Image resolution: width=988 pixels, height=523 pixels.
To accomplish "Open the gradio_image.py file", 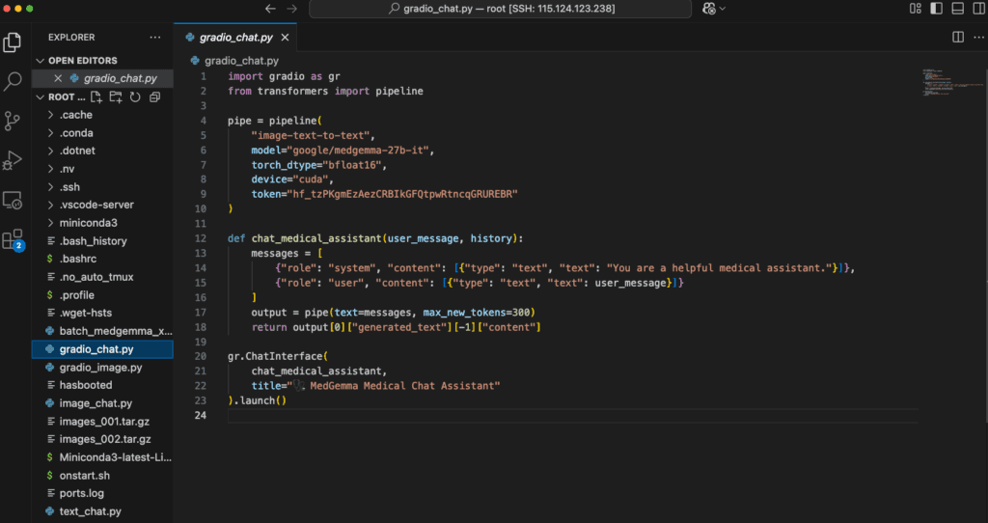I will coord(102,367).
